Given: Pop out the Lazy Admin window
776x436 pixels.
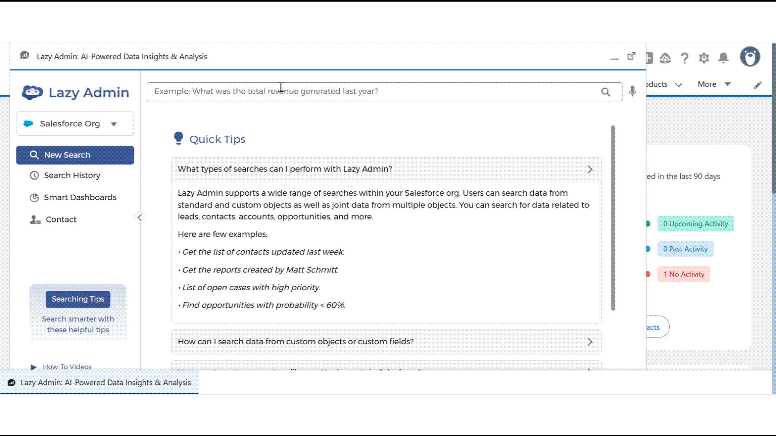Looking at the screenshot, I should pyautogui.click(x=631, y=57).
